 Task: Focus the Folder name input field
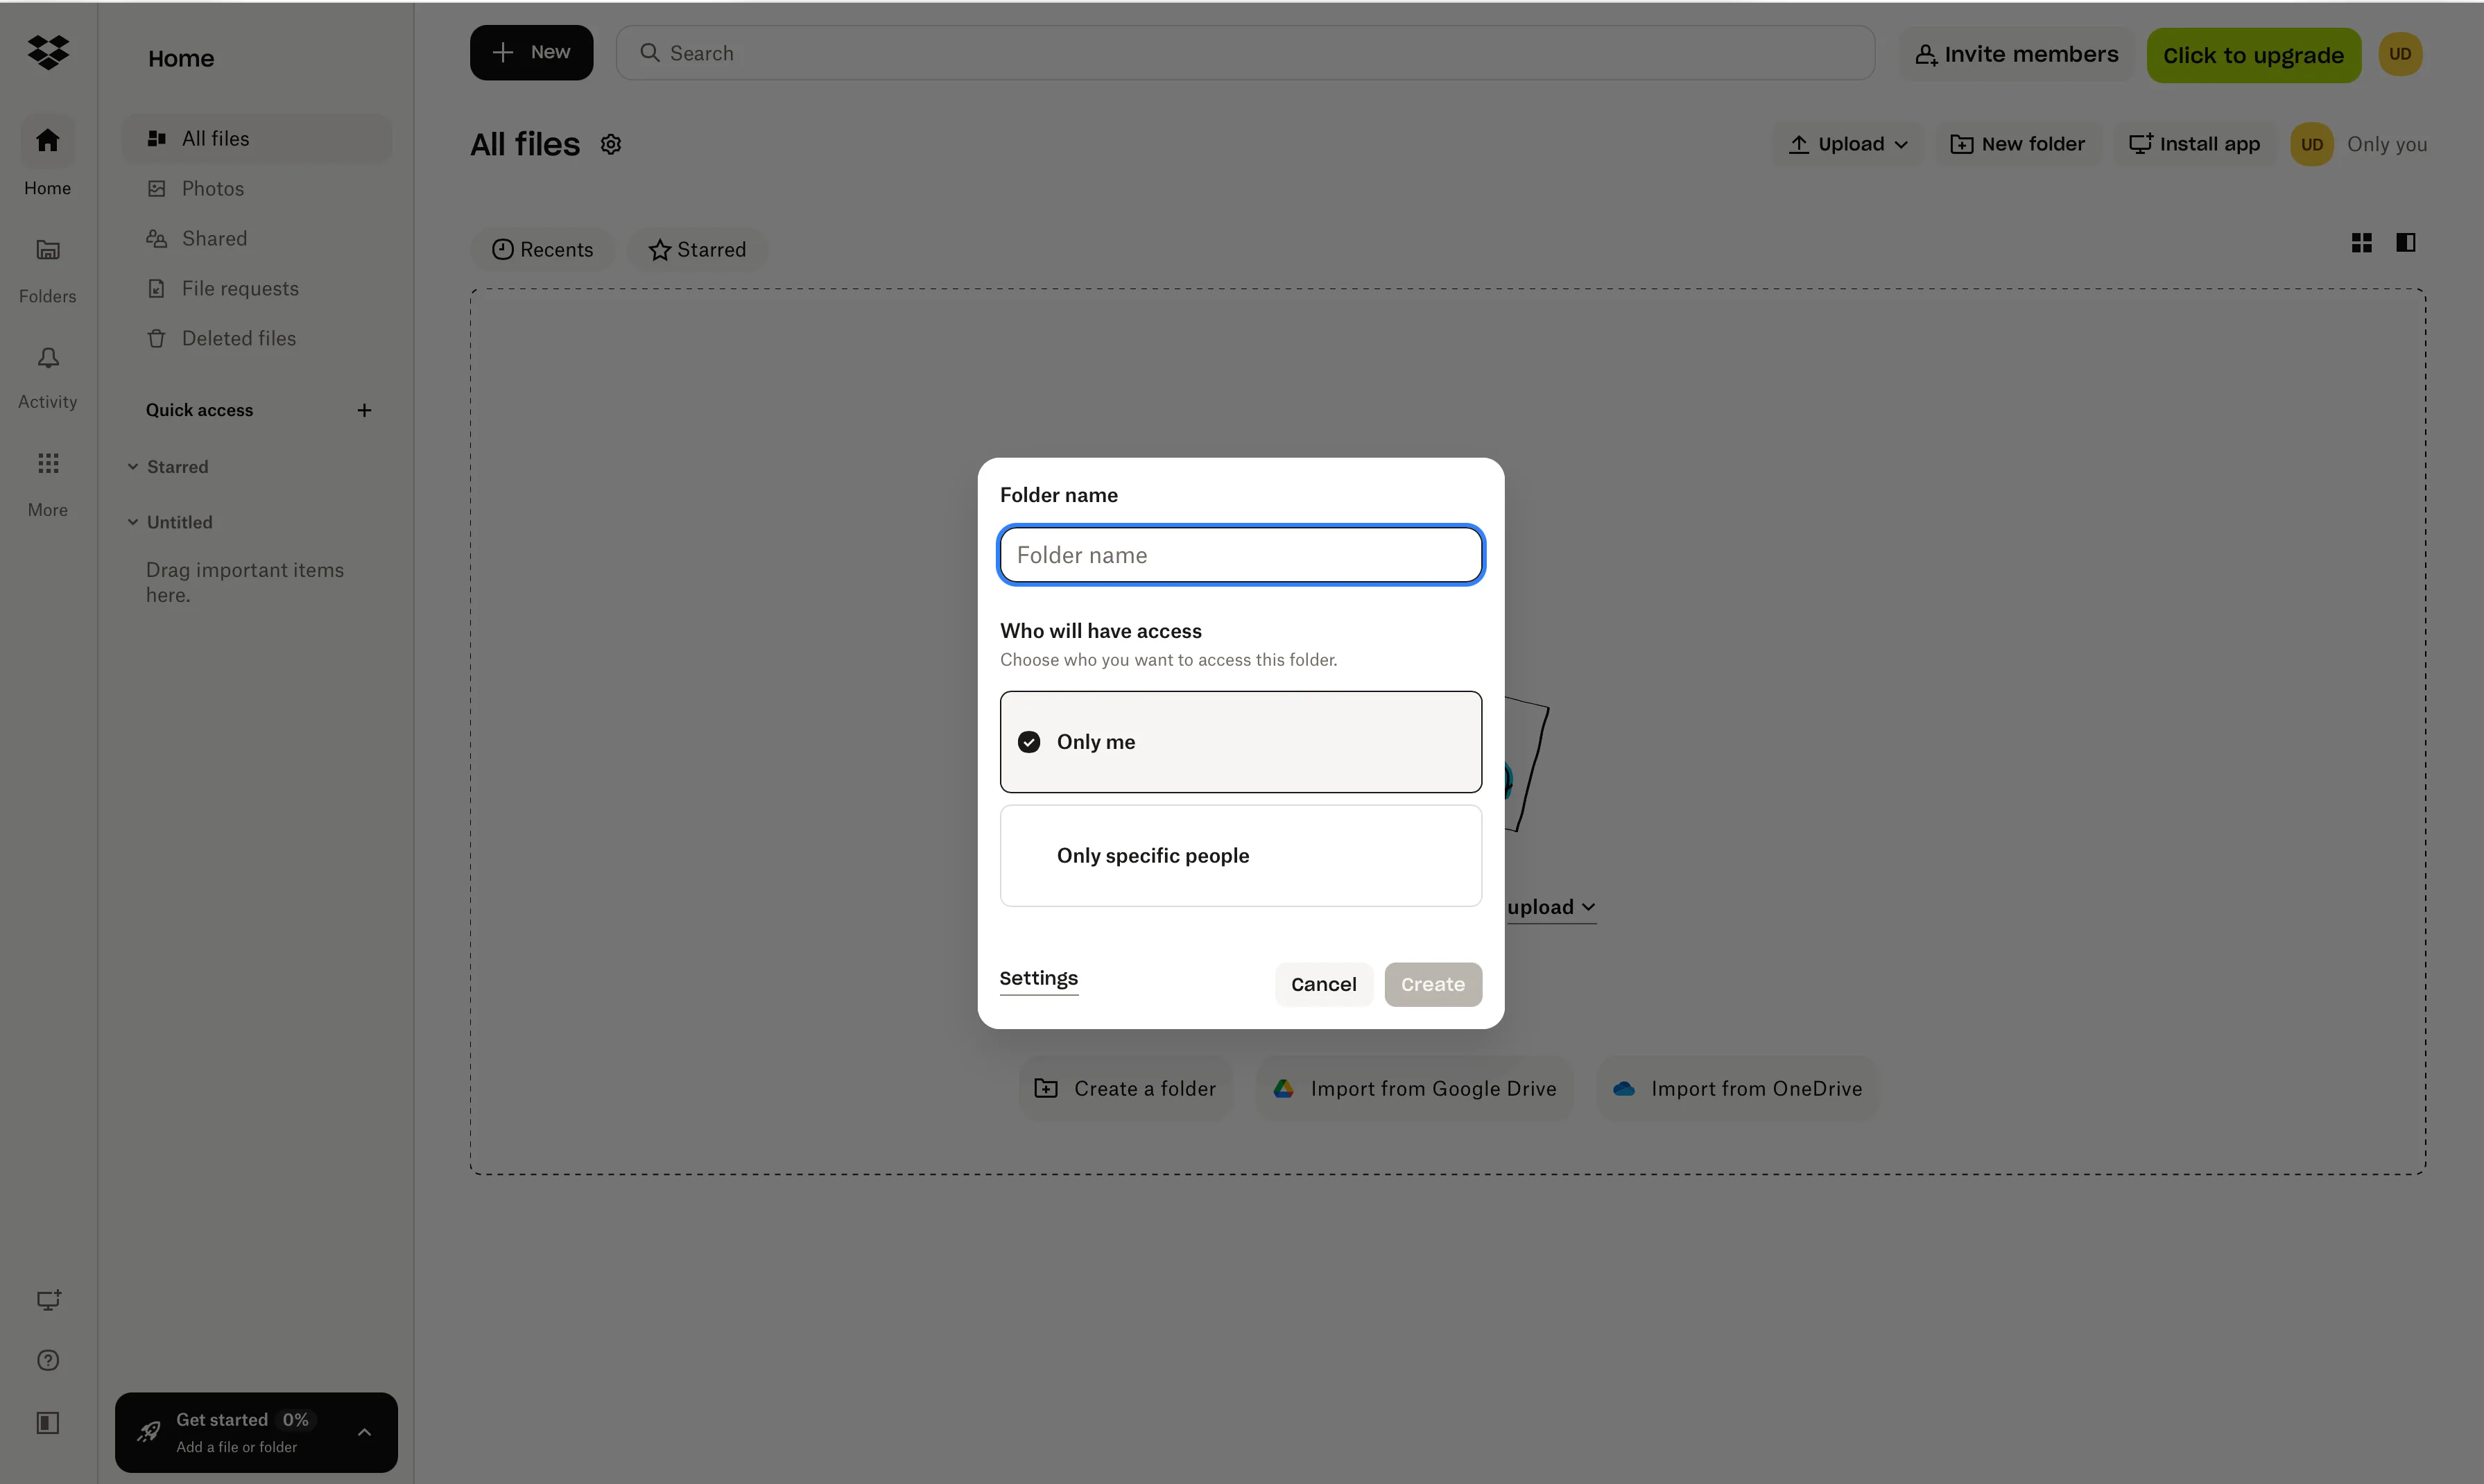[x=1241, y=555]
